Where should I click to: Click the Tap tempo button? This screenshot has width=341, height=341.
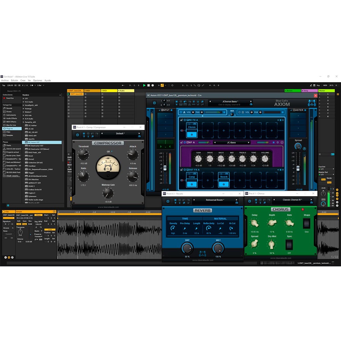(x=4, y=86)
